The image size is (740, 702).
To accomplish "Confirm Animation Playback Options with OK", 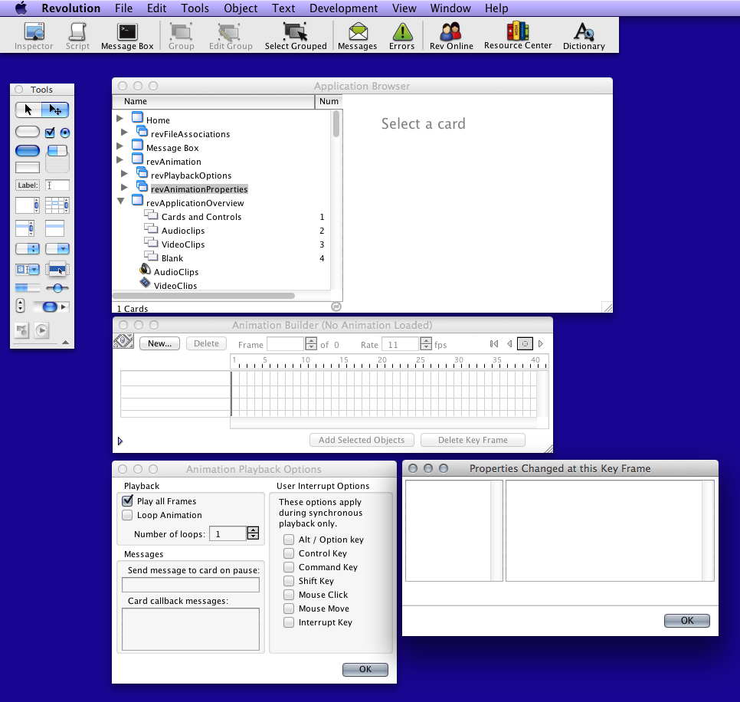I will 365,669.
